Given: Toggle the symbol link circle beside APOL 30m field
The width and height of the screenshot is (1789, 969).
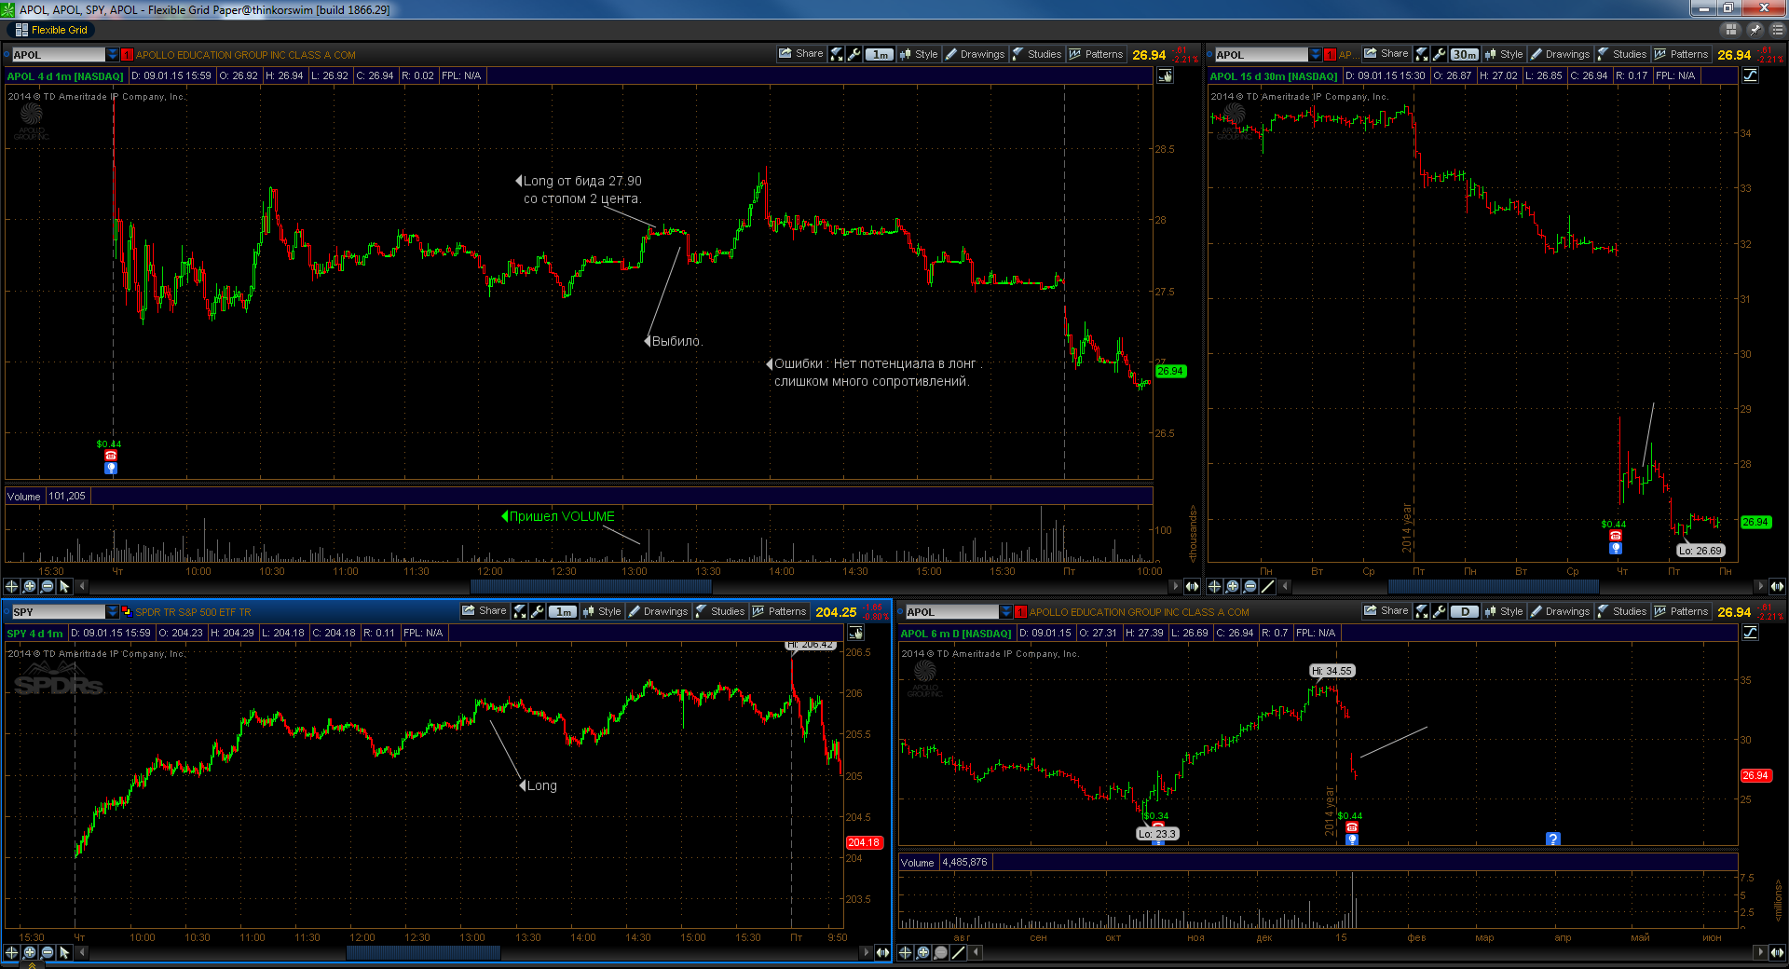Looking at the screenshot, I should point(1210,54).
